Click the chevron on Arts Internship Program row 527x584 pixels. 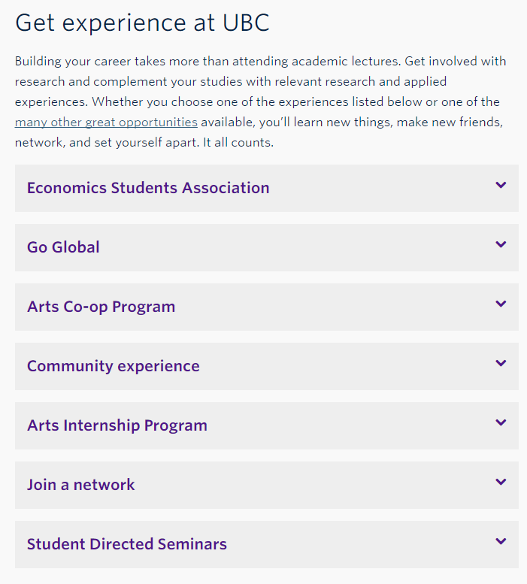(x=501, y=423)
